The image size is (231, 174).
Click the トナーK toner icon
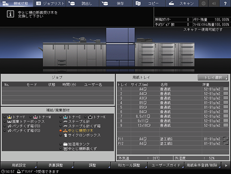90,117
